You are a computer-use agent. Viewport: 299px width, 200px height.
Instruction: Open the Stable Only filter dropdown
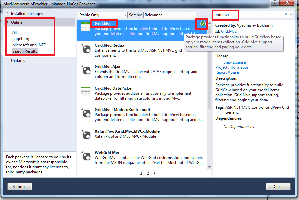point(103,15)
